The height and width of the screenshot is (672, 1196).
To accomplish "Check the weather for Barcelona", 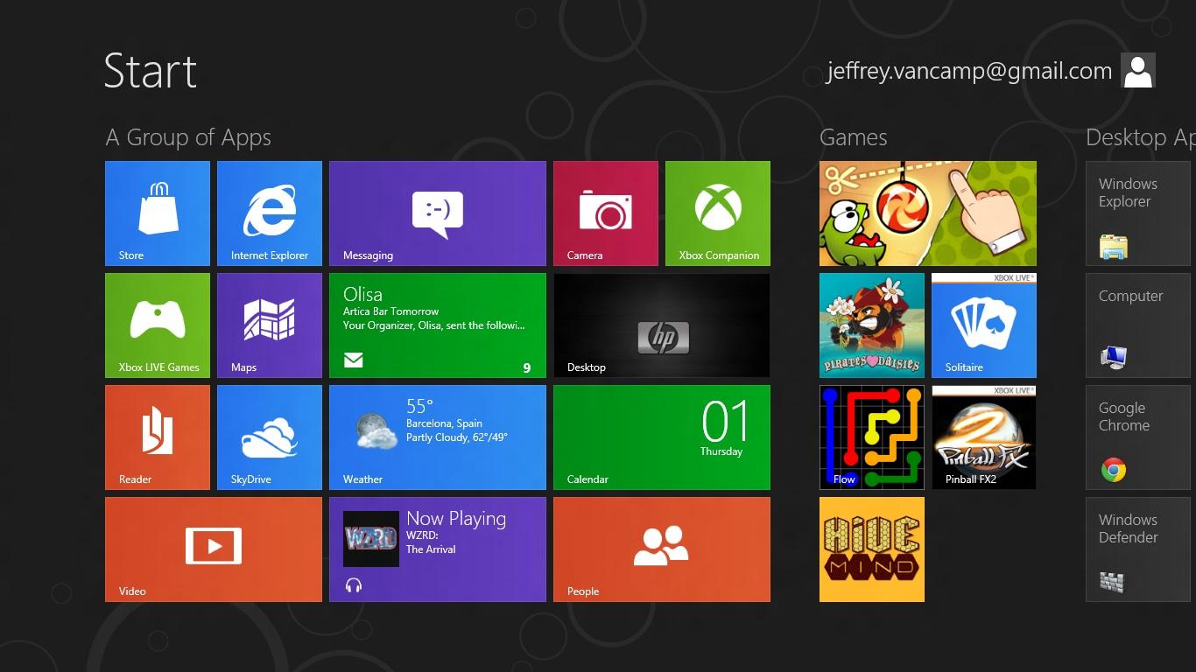I will click(438, 437).
